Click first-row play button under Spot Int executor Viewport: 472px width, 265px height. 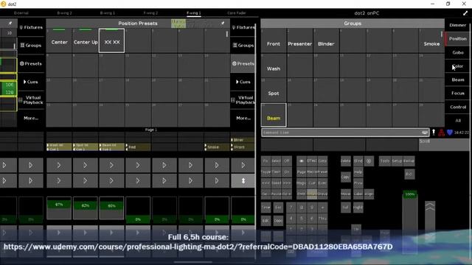pyautogui.click(x=86, y=165)
